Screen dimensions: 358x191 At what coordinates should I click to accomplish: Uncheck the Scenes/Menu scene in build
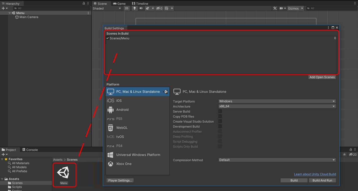[108, 38]
